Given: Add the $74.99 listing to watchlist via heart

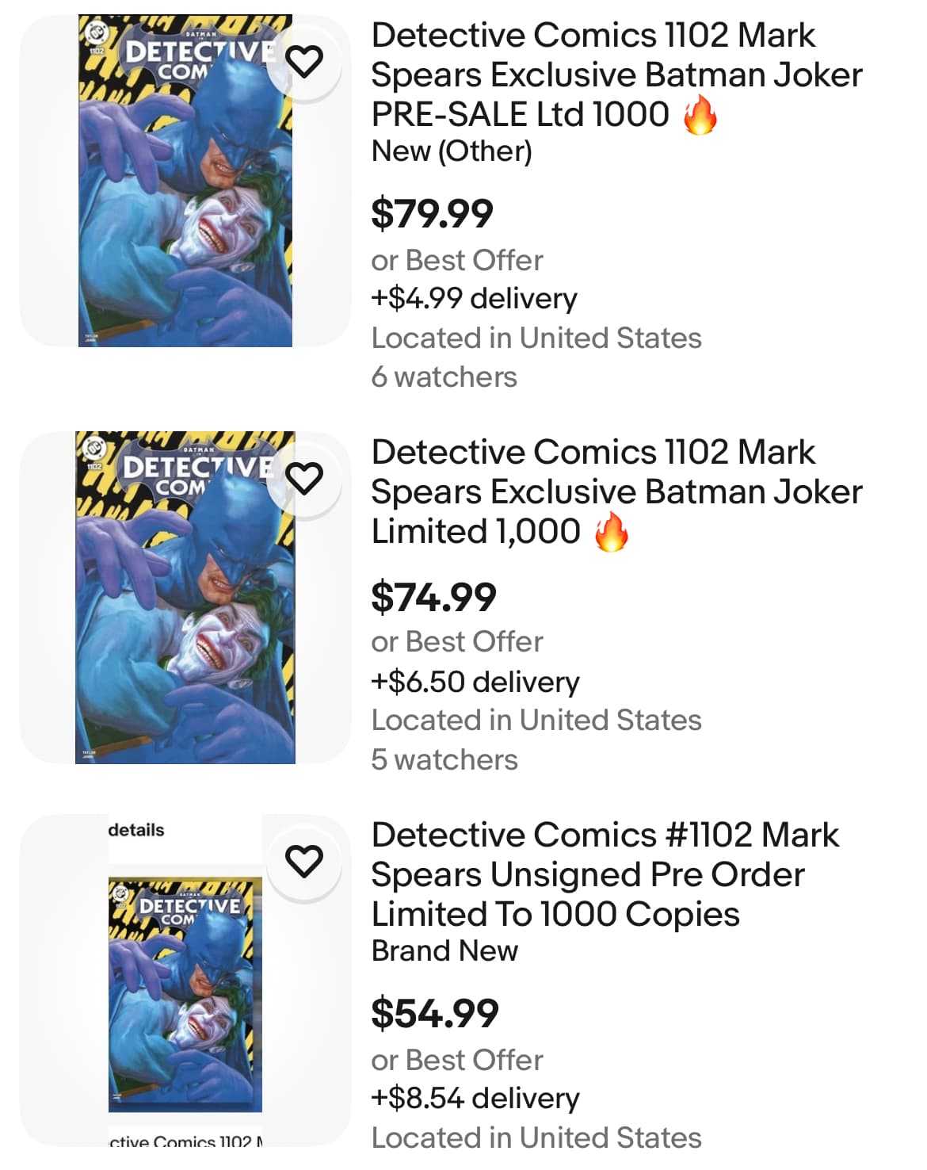Looking at the screenshot, I should point(304,478).
